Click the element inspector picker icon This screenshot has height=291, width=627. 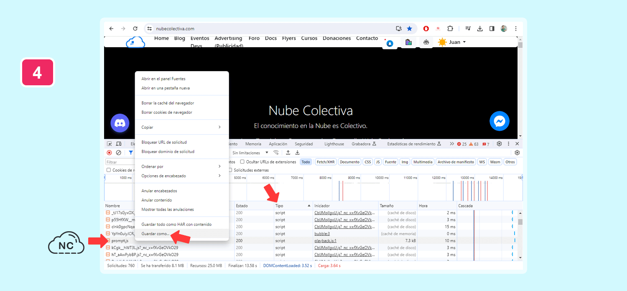(x=110, y=144)
